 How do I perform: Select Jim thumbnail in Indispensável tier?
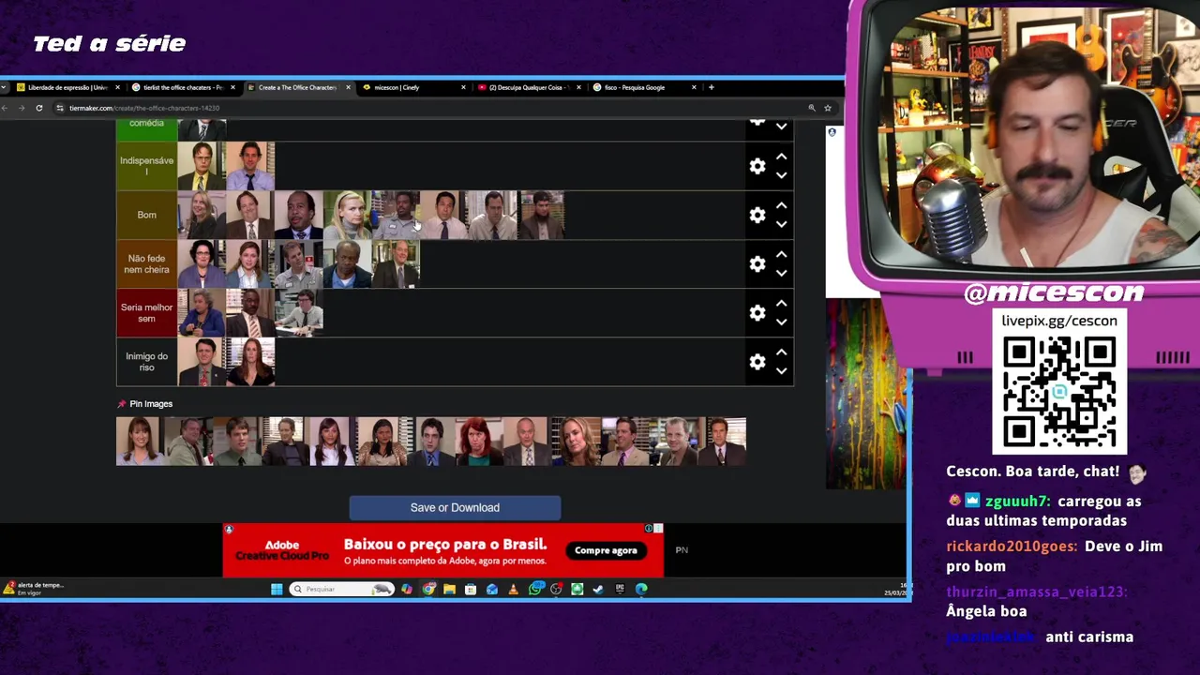coord(250,166)
